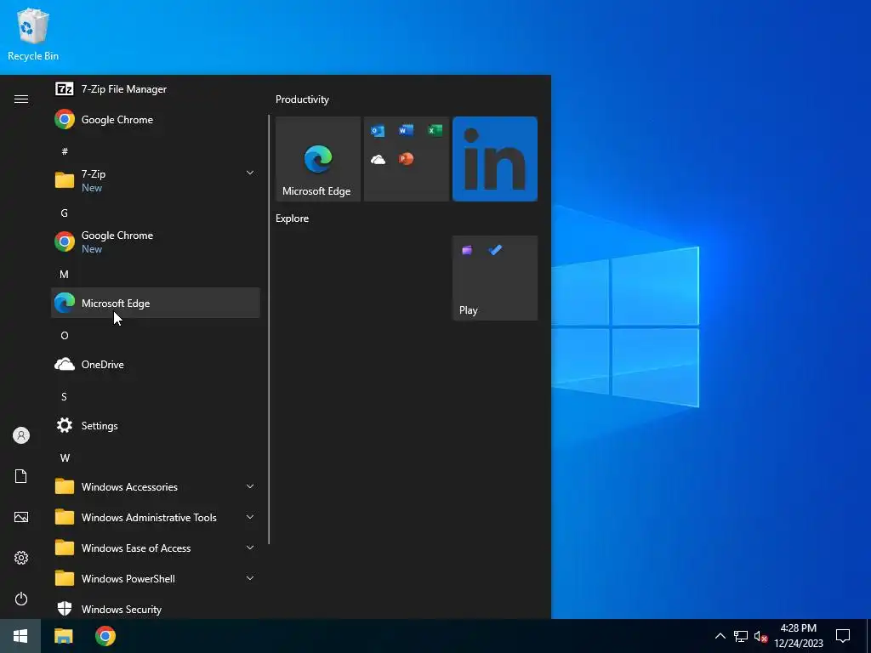Screen dimensions: 871x653
Task: Launch Microsoft Edge from the app list
Action: (x=155, y=303)
